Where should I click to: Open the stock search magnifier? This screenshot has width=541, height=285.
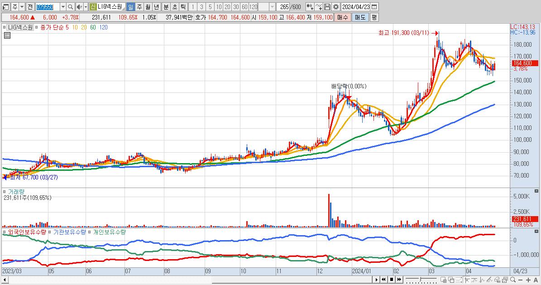[70, 7]
